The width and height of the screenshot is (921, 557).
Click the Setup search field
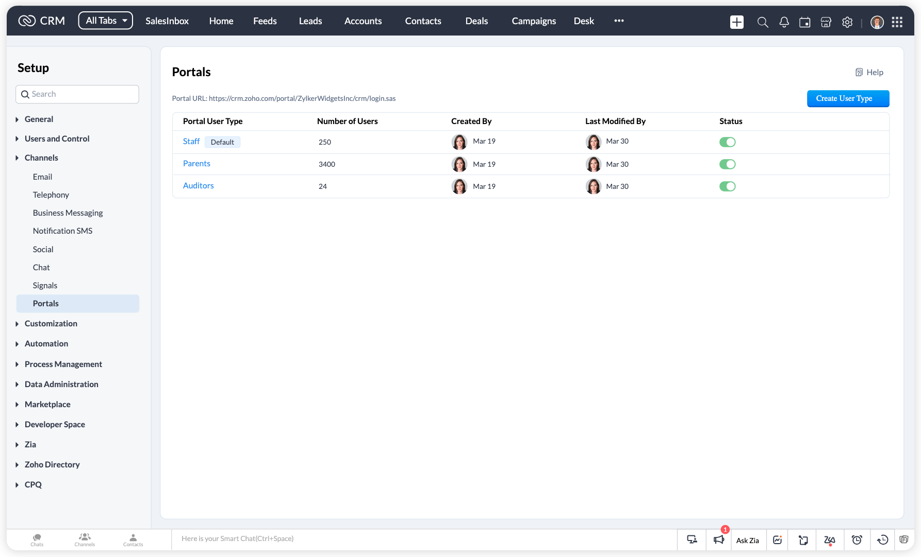(x=77, y=94)
